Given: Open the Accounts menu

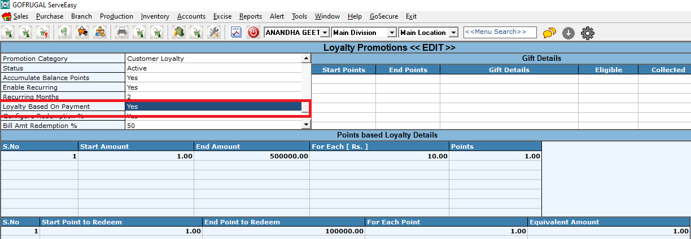Looking at the screenshot, I should tap(191, 16).
